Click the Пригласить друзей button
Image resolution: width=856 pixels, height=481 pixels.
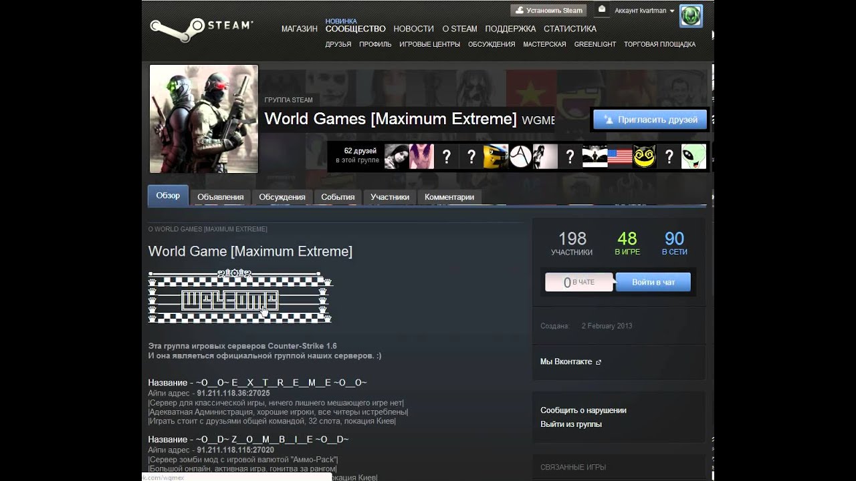pos(650,120)
